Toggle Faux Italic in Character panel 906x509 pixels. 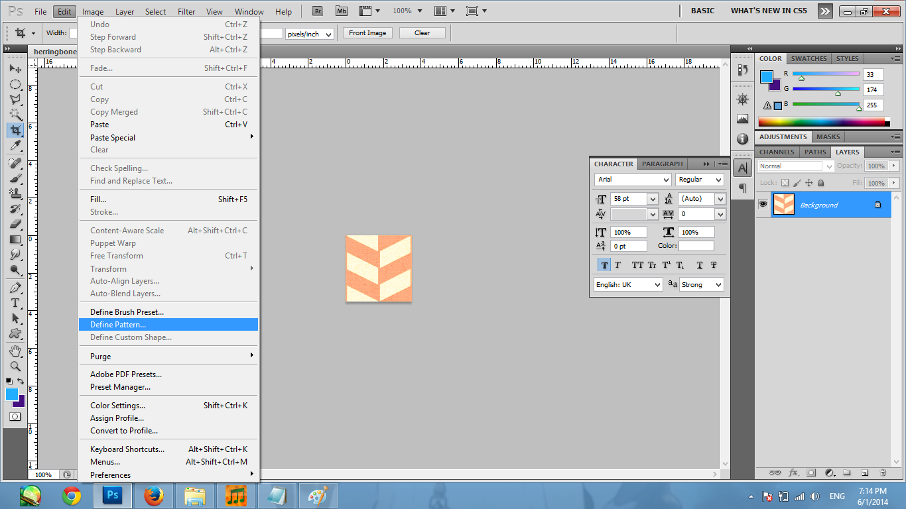pyautogui.click(x=617, y=265)
